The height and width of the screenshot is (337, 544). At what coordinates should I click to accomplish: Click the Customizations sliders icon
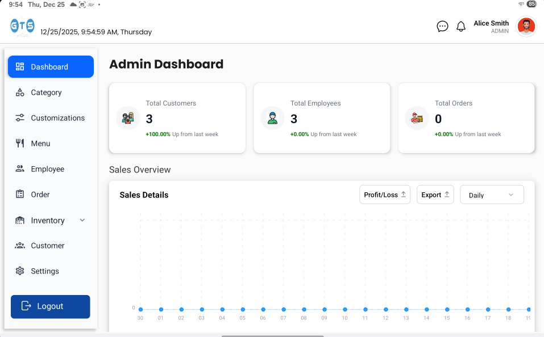tap(20, 118)
